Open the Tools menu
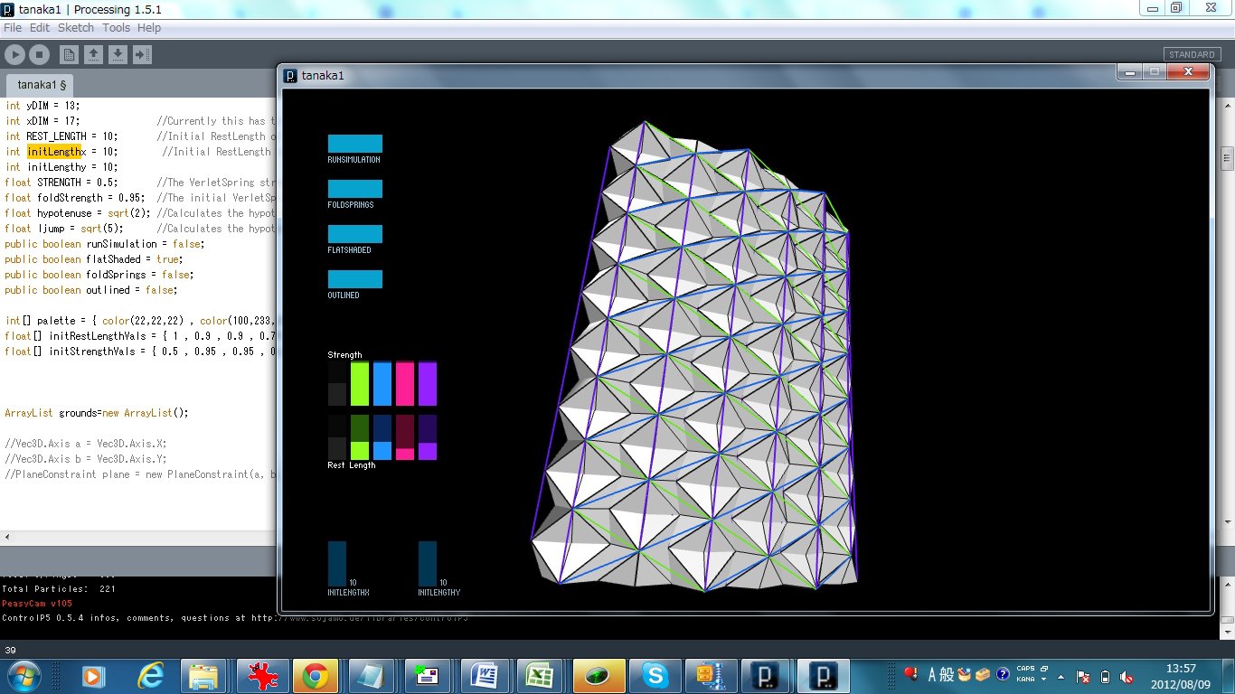The width and height of the screenshot is (1235, 694). tap(116, 28)
